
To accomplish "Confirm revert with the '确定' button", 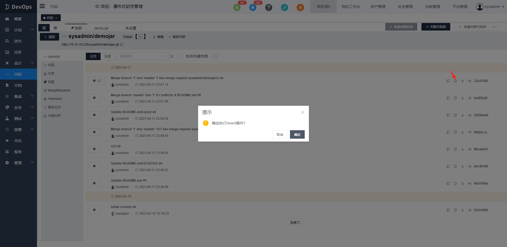I will click(297, 134).
